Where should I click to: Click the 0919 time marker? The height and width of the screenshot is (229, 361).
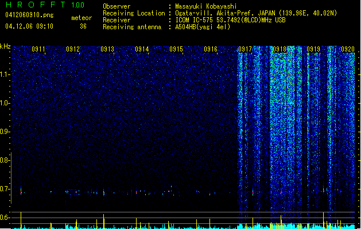(313, 49)
